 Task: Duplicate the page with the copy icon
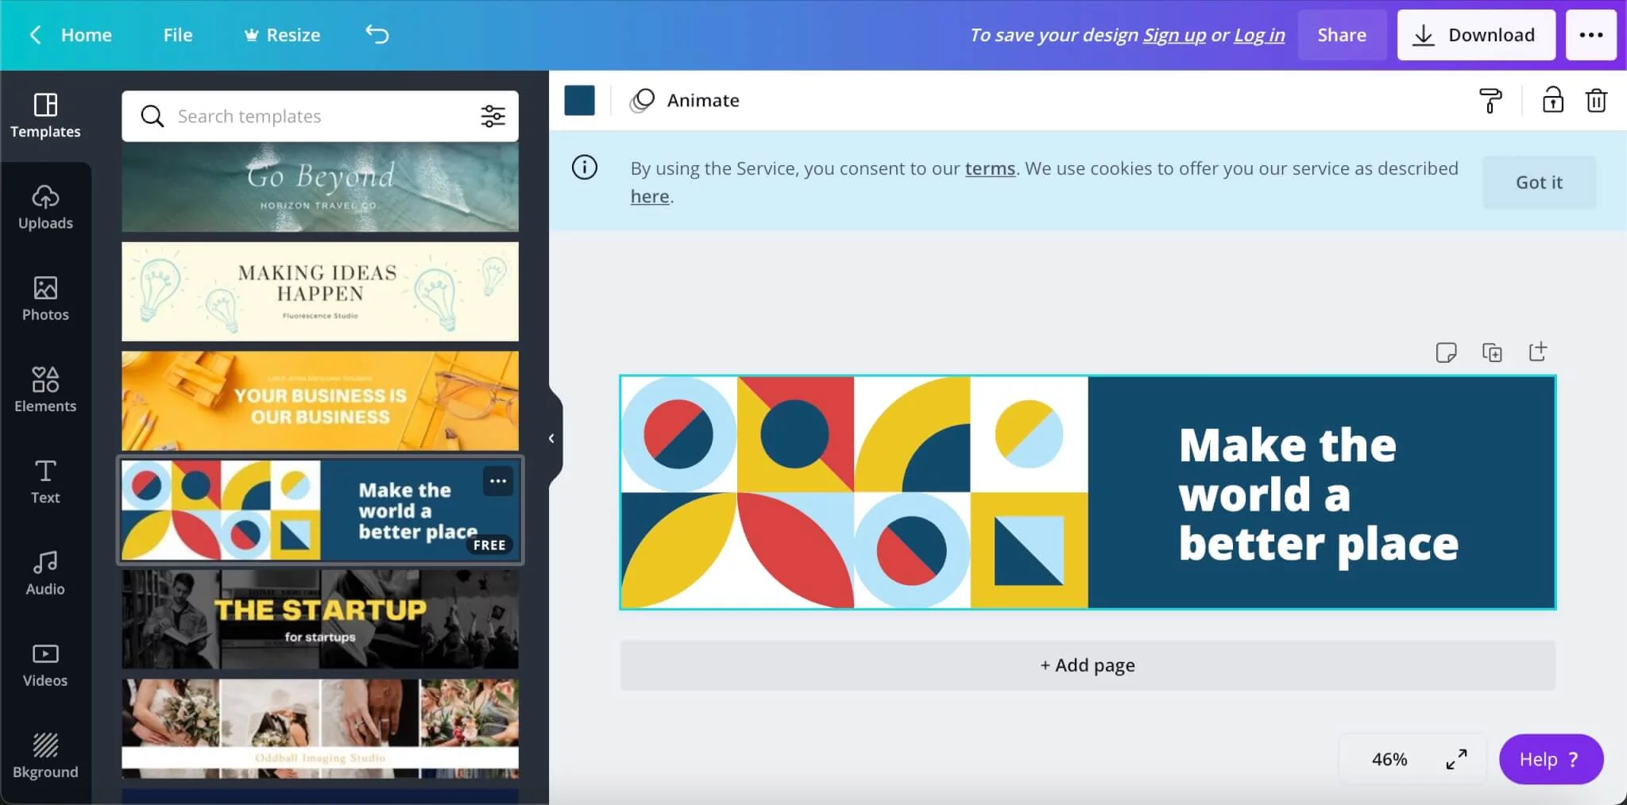coord(1492,352)
